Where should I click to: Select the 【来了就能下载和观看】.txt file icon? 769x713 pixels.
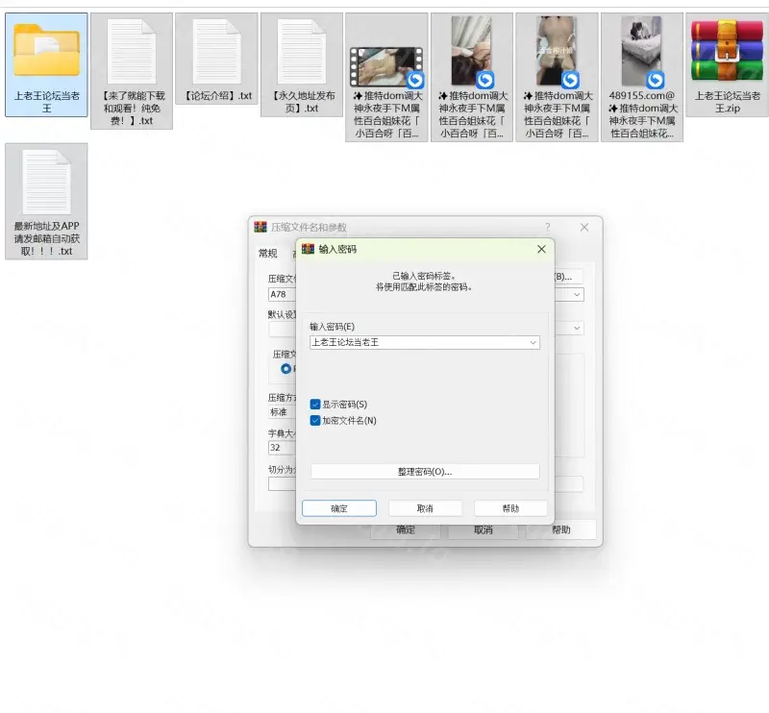tap(132, 51)
